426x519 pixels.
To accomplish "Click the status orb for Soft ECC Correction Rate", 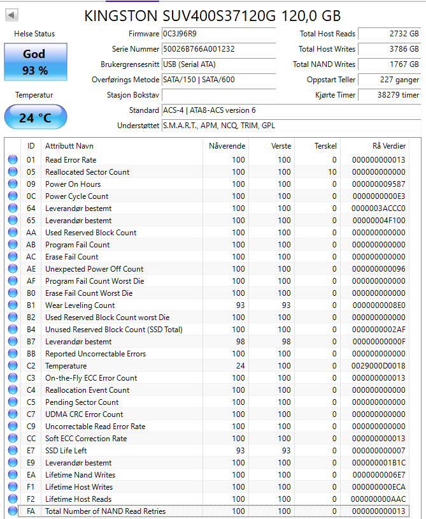I will coord(13,438).
